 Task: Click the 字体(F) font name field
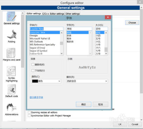tap(46, 29)
